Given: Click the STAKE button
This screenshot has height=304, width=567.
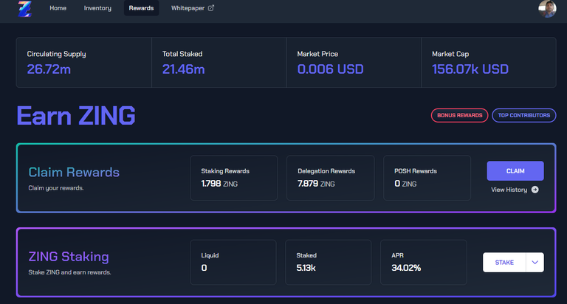Looking at the screenshot, I should [504, 263].
